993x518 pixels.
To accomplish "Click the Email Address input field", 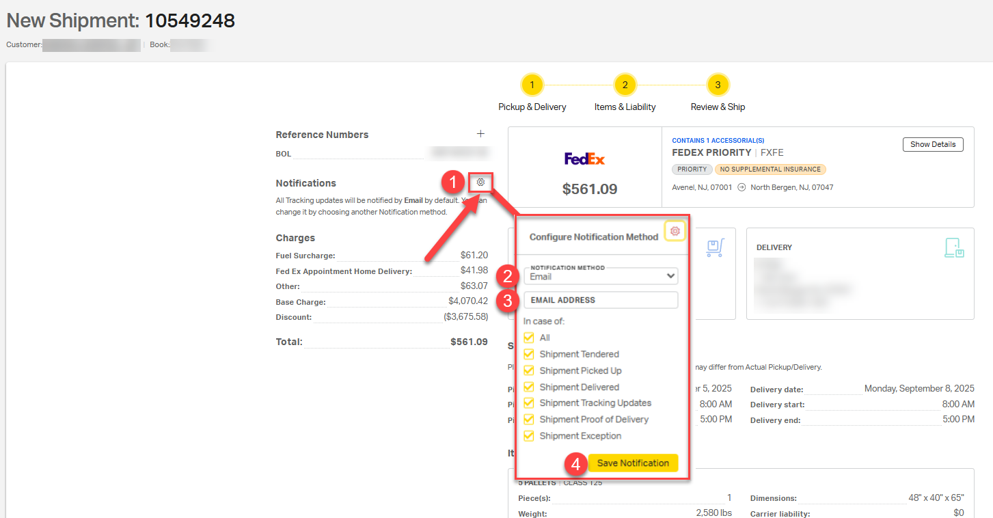I will tap(601, 299).
